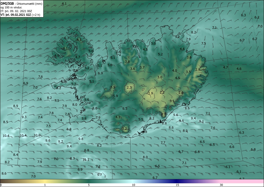Click the value 4.9 in the Westfjords

point(57,56)
